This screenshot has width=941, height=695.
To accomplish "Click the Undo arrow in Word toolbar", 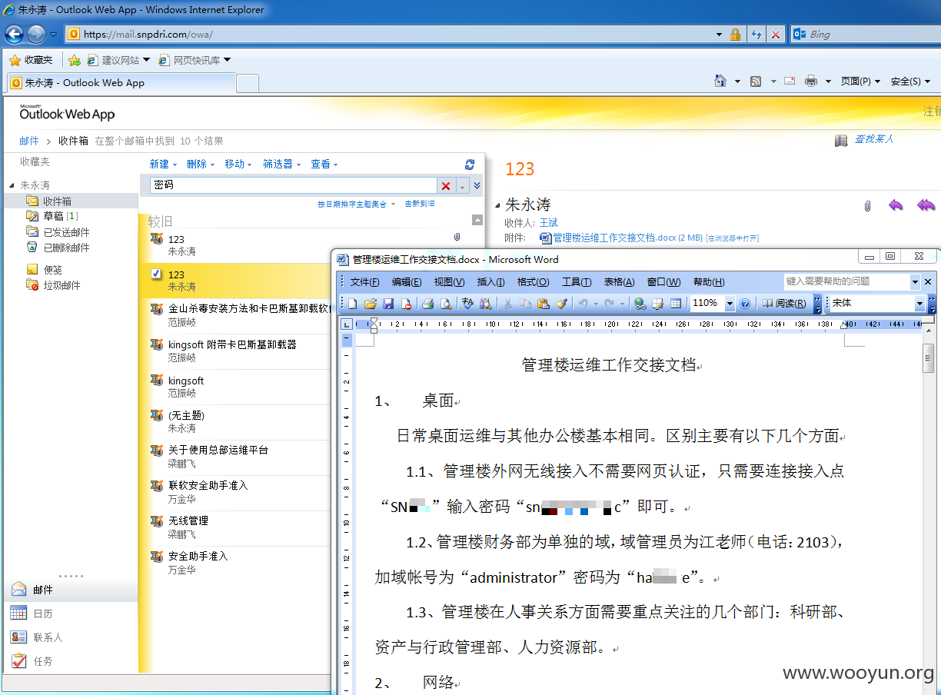I will coord(584,304).
